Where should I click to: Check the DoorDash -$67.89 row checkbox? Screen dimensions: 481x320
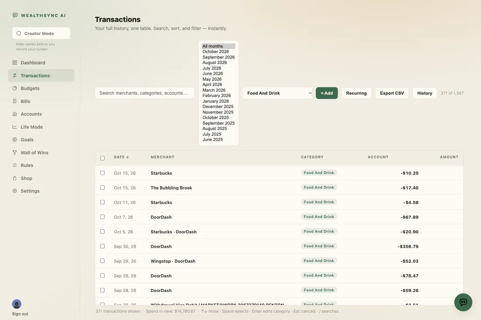[x=102, y=217]
